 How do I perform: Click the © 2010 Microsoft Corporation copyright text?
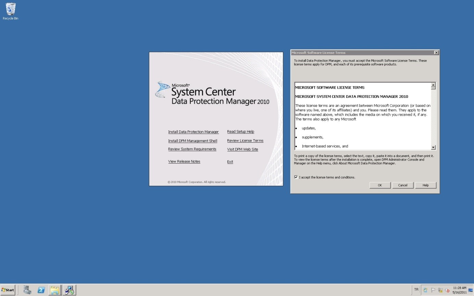click(197, 182)
